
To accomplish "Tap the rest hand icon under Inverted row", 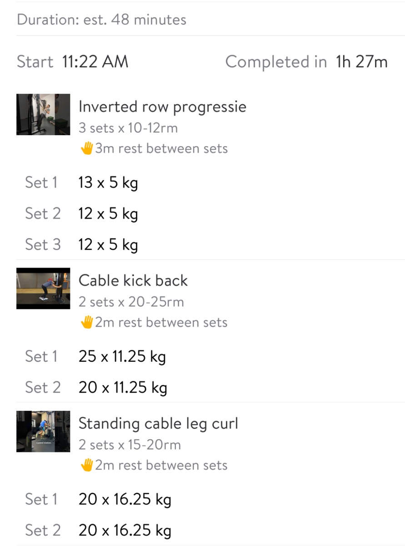I will 86,148.
